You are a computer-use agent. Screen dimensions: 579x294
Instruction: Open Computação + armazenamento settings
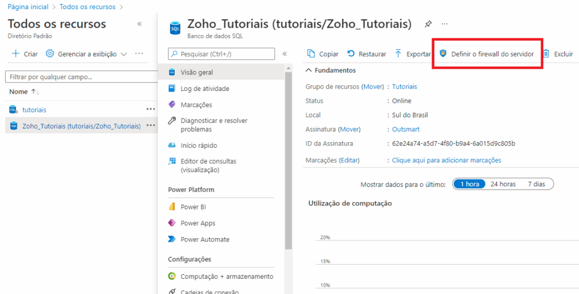(221, 276)
